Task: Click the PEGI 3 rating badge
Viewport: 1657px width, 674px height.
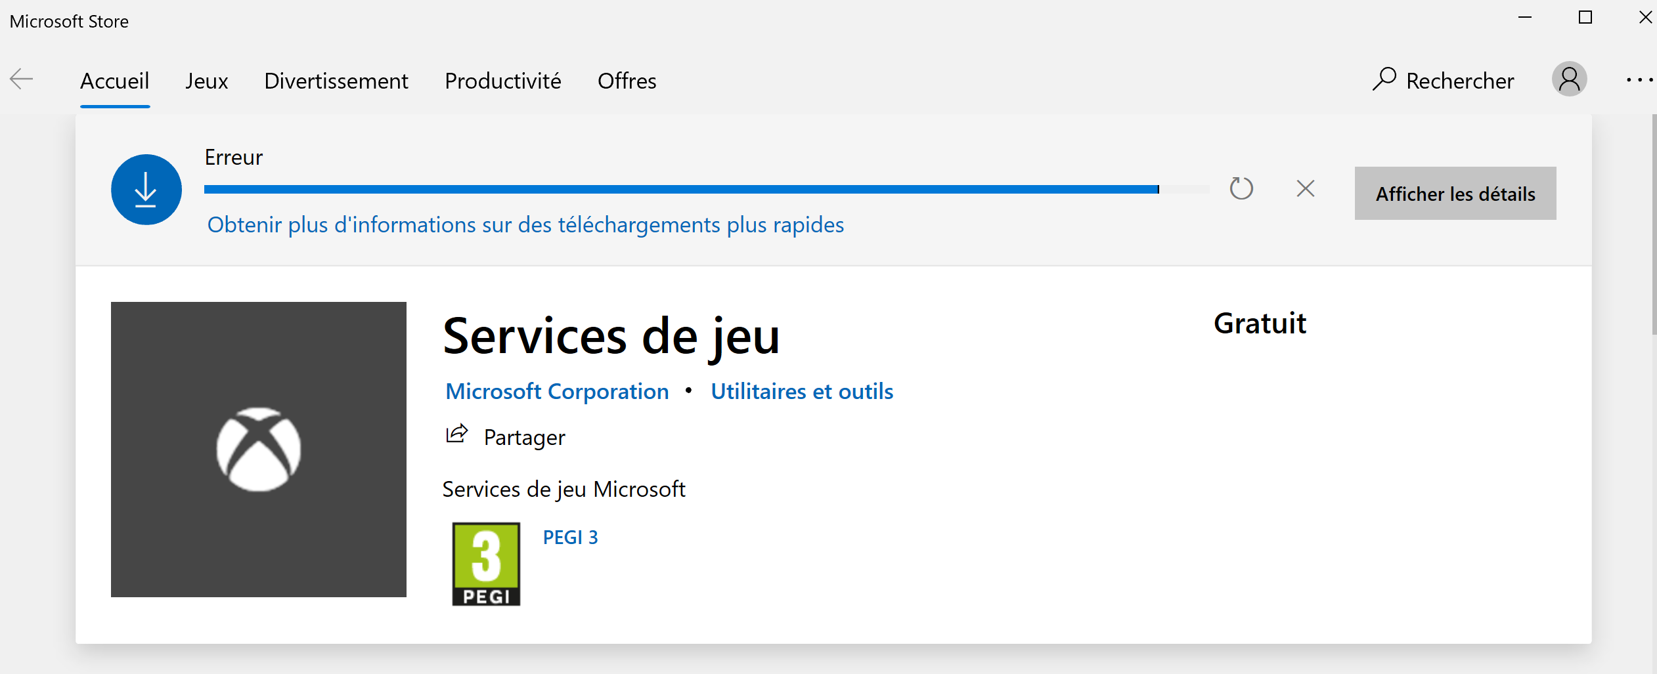Action: (486, 564)
